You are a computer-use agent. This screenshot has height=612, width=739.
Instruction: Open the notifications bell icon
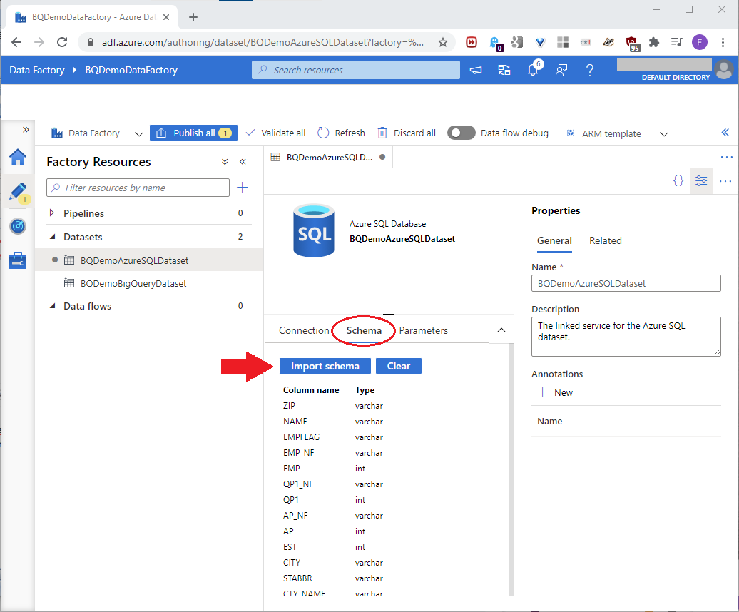pos(533,70)
